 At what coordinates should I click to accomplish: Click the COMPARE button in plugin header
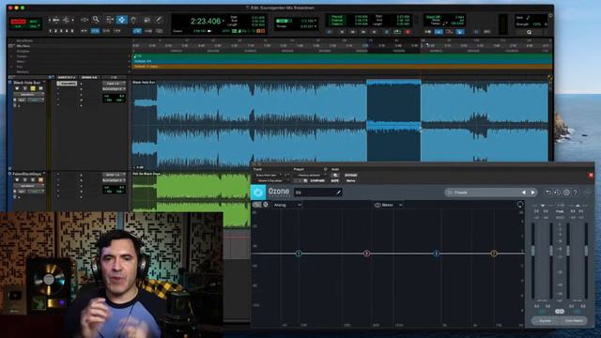click(x=317, y=180)
